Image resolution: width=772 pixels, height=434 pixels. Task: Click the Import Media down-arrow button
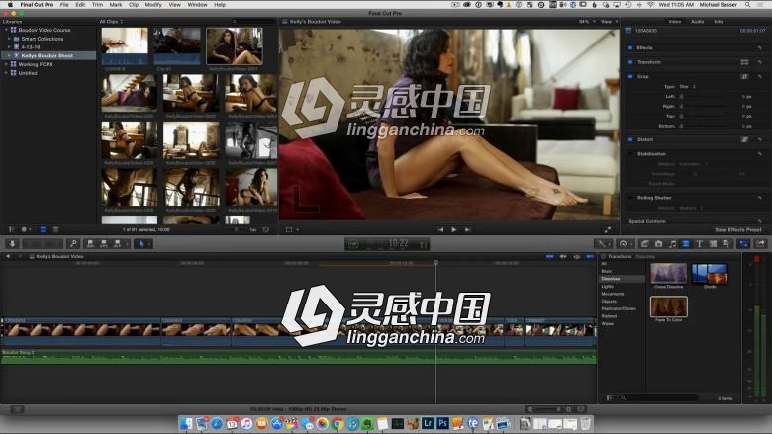pos(12,244)
